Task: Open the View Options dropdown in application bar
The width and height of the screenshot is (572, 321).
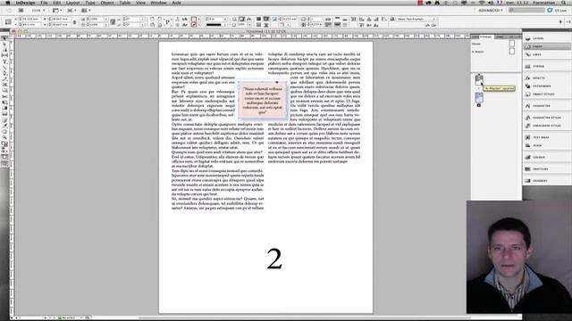Action: pyautogui.click(x=57, y=11)
